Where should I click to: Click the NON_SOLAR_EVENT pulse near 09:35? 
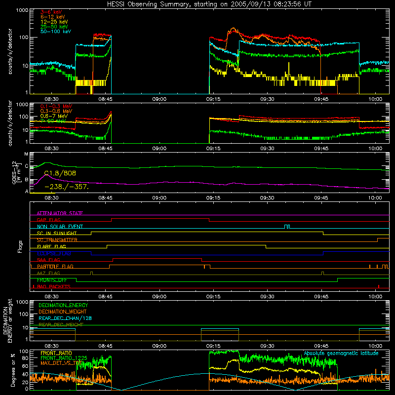287,227
